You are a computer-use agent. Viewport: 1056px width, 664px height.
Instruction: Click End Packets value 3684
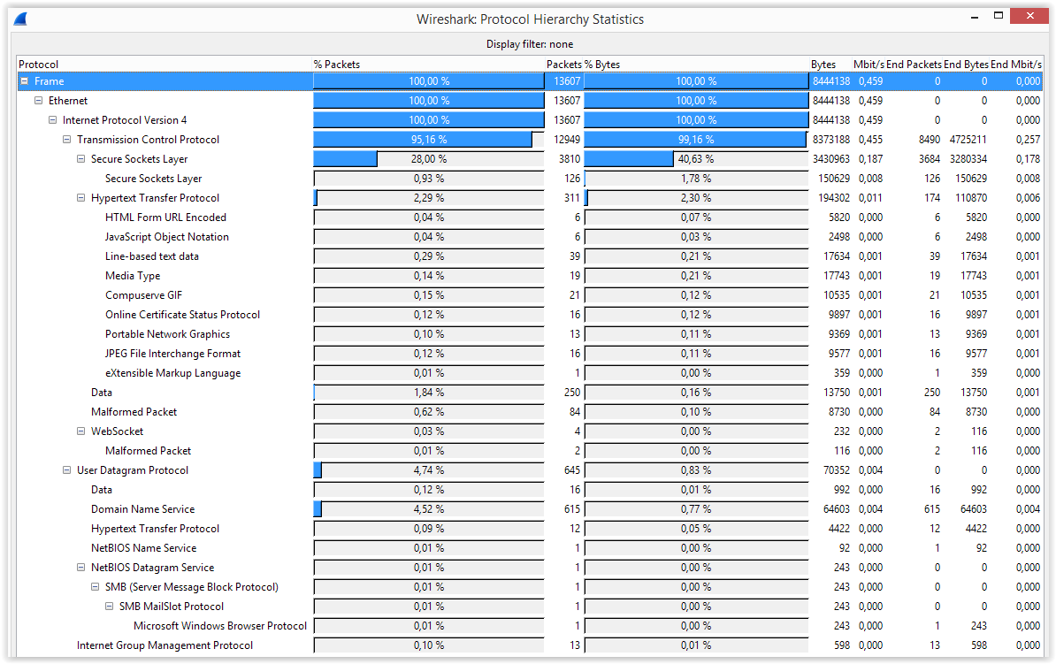[930, 159]
